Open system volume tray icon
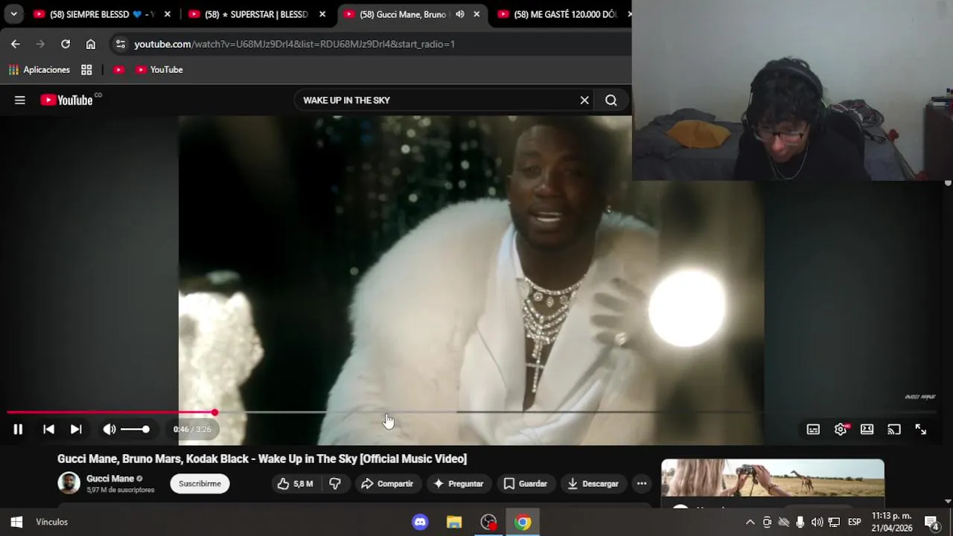 817,522
